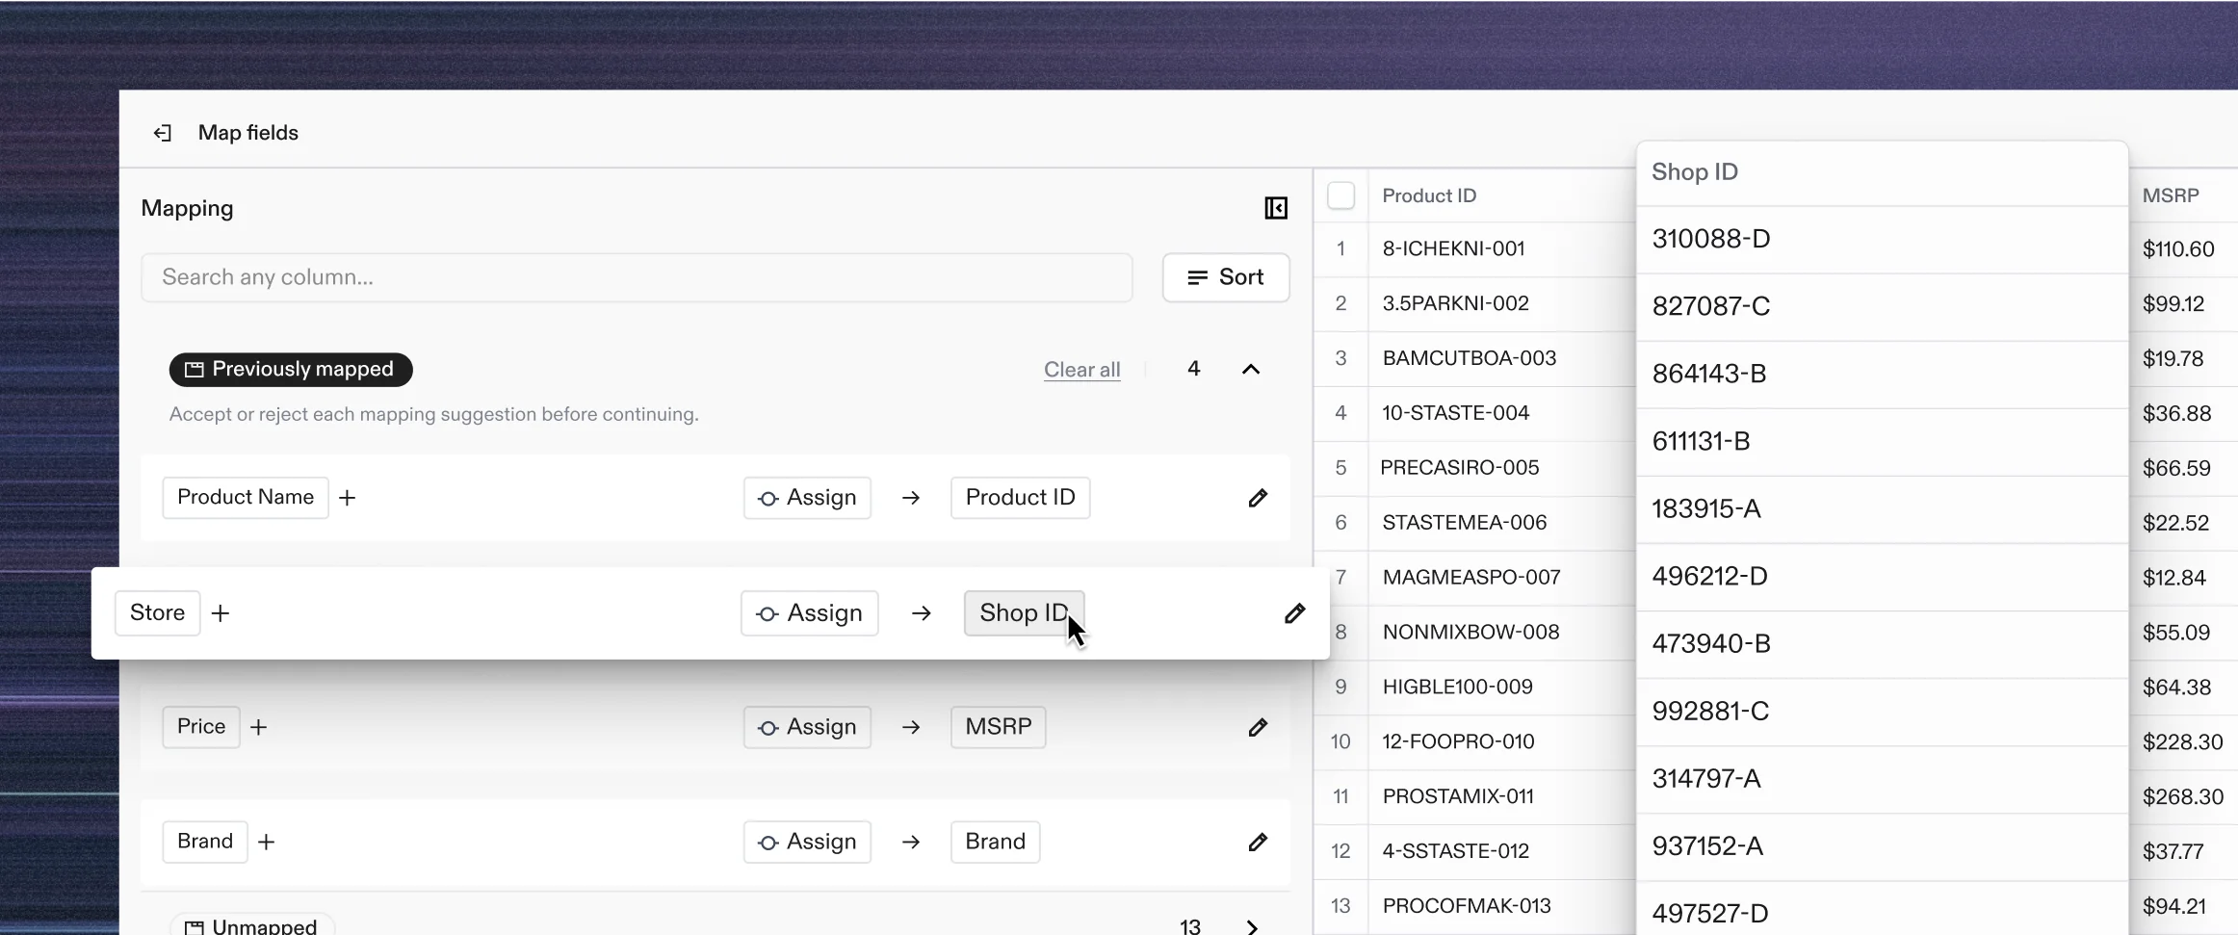Viewport: 2238px width, 935px height.
Task: Open the pencil editor for the Shop ID mapping
Action: point(1295,613)
